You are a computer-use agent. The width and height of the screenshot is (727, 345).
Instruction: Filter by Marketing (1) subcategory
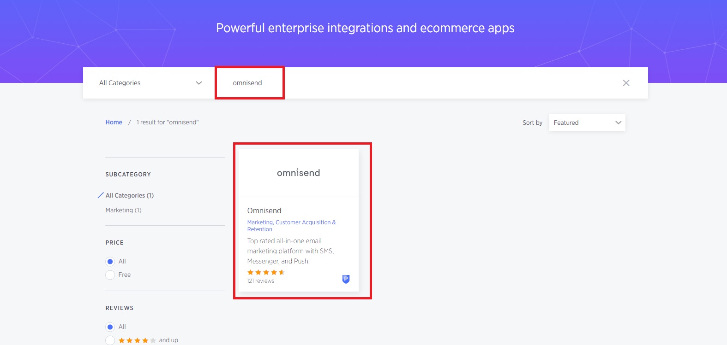click(123, 210)
